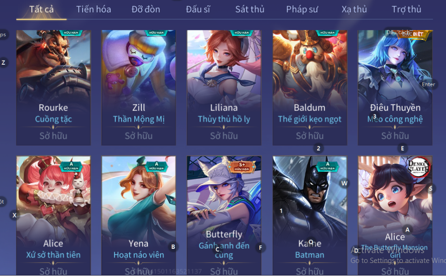The height and width of the screenshot is (277, 446).
Task: Click the A Hữu hạn badge on Yena
Action: (x=156, y=166)
